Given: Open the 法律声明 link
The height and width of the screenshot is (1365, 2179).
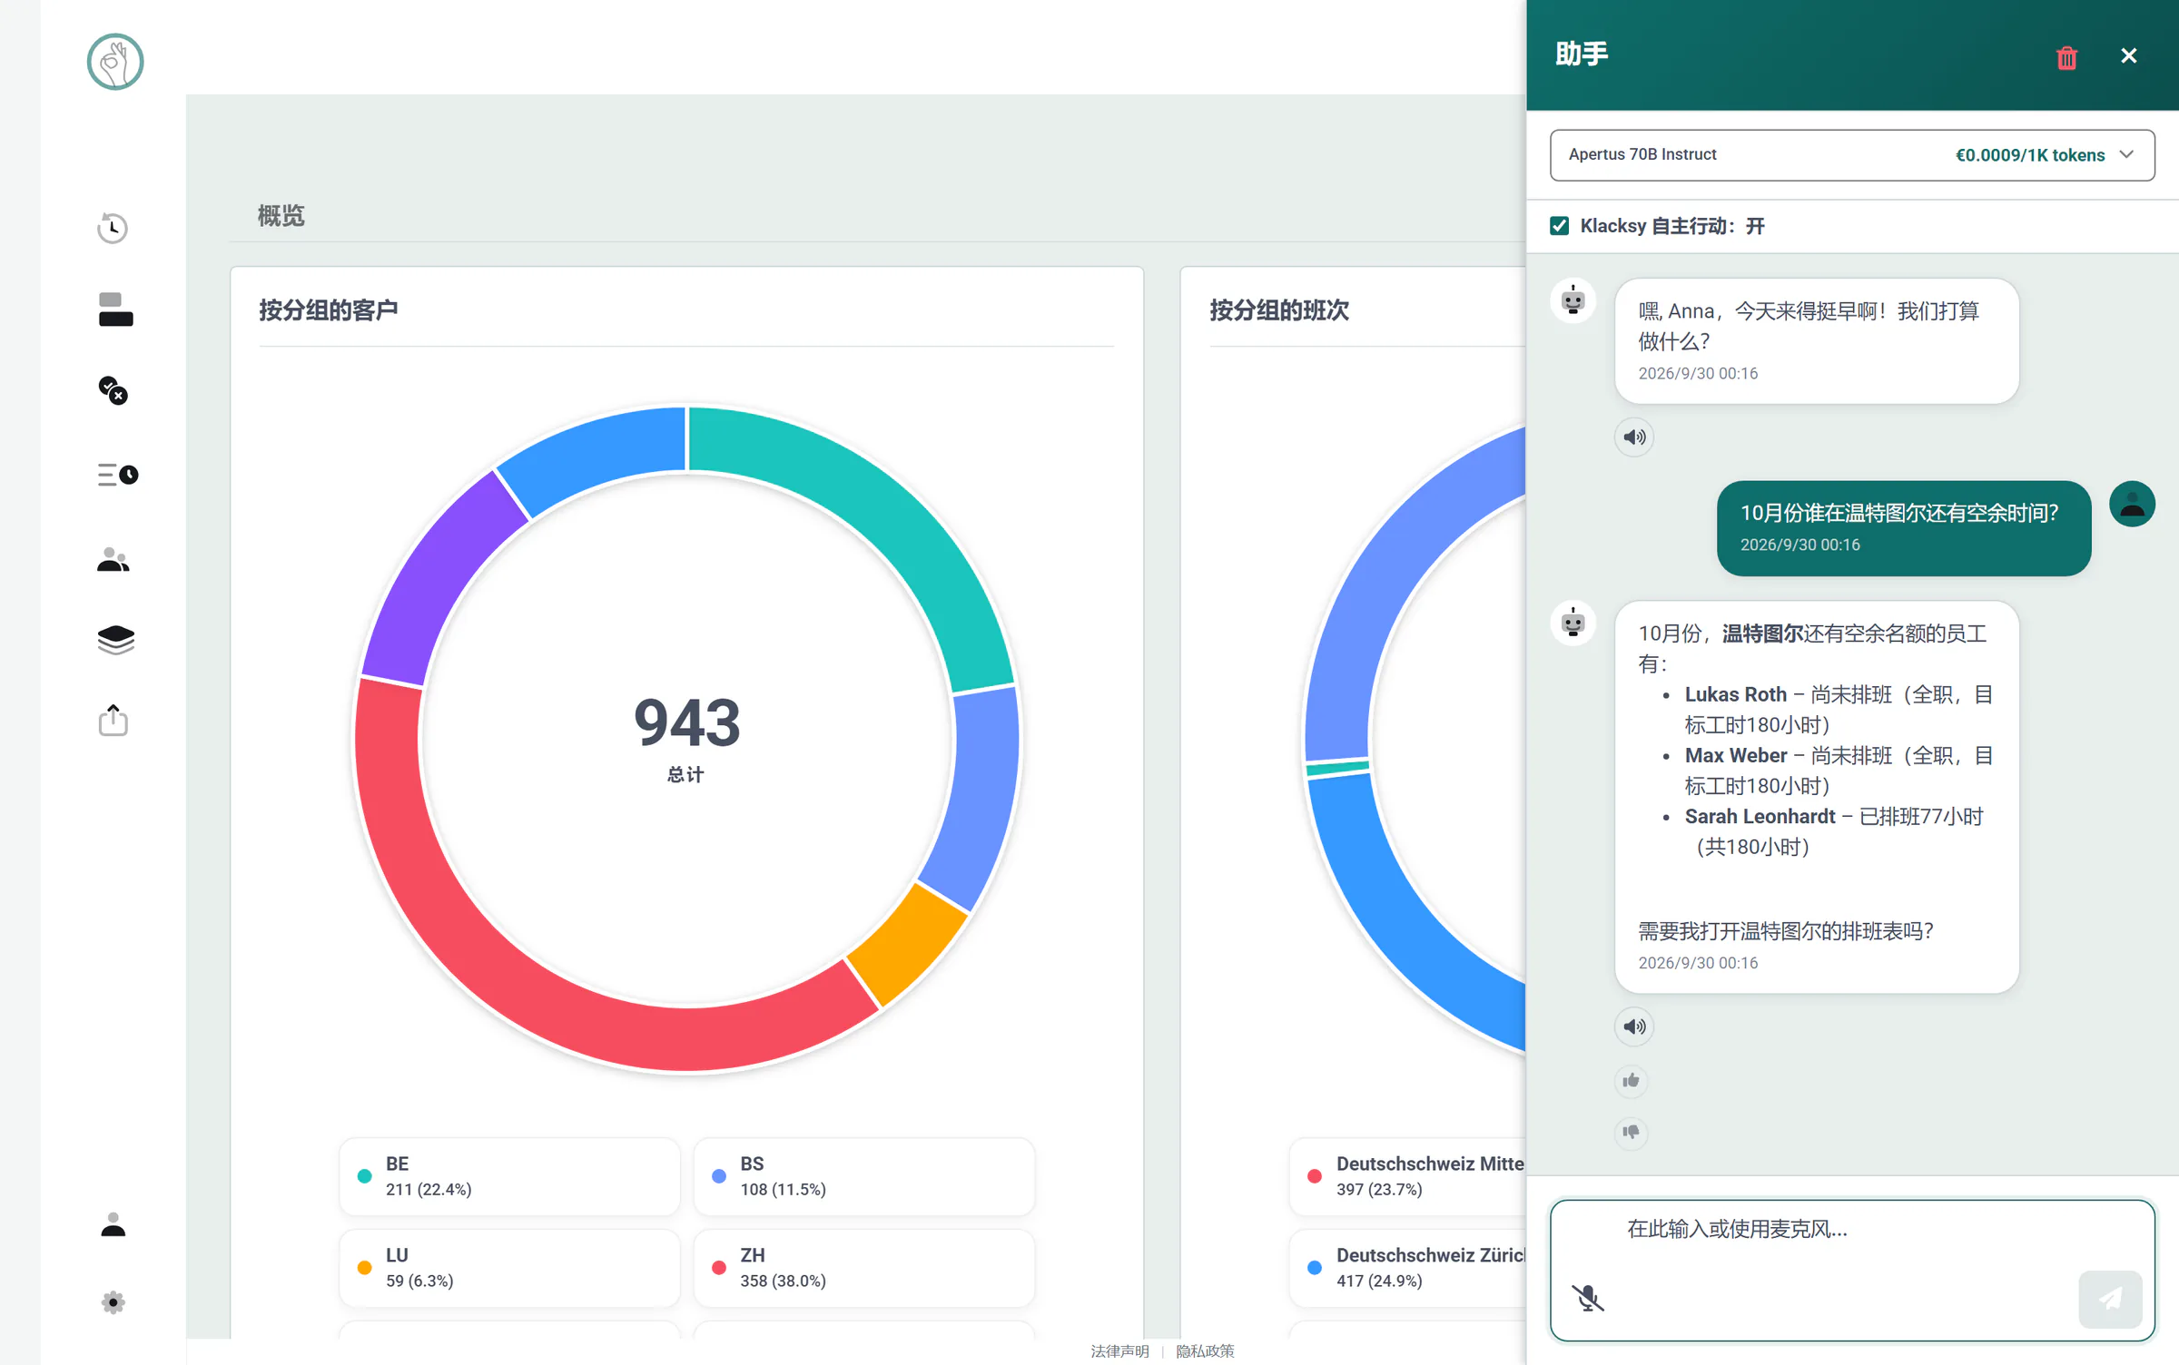Looking at the screenshot, I should 1119,1350.
